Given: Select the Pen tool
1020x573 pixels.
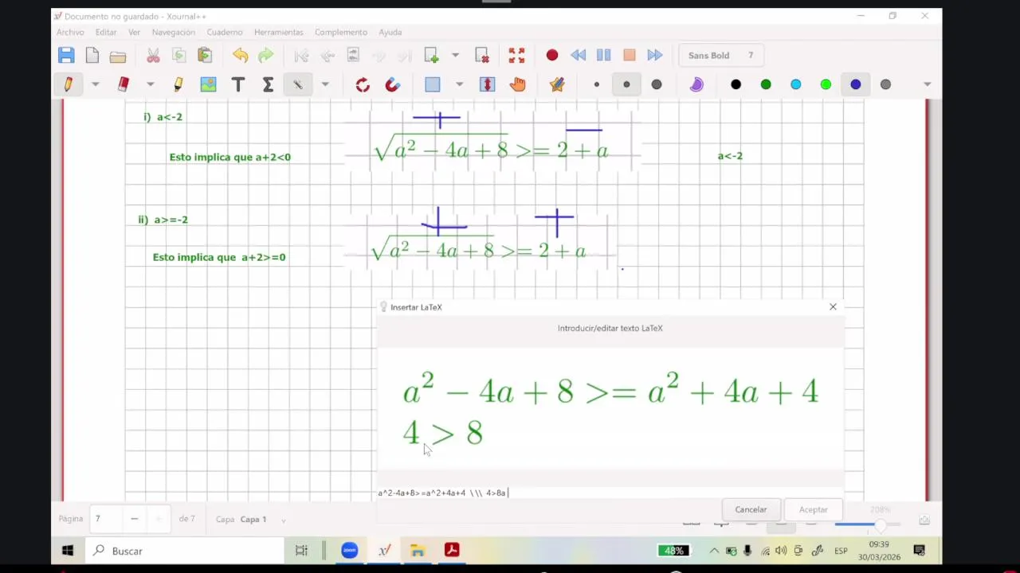Looking at the screenshot, I should 68,84.
